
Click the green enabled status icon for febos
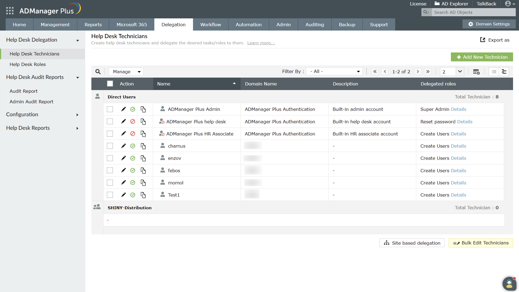pos(133,171)
